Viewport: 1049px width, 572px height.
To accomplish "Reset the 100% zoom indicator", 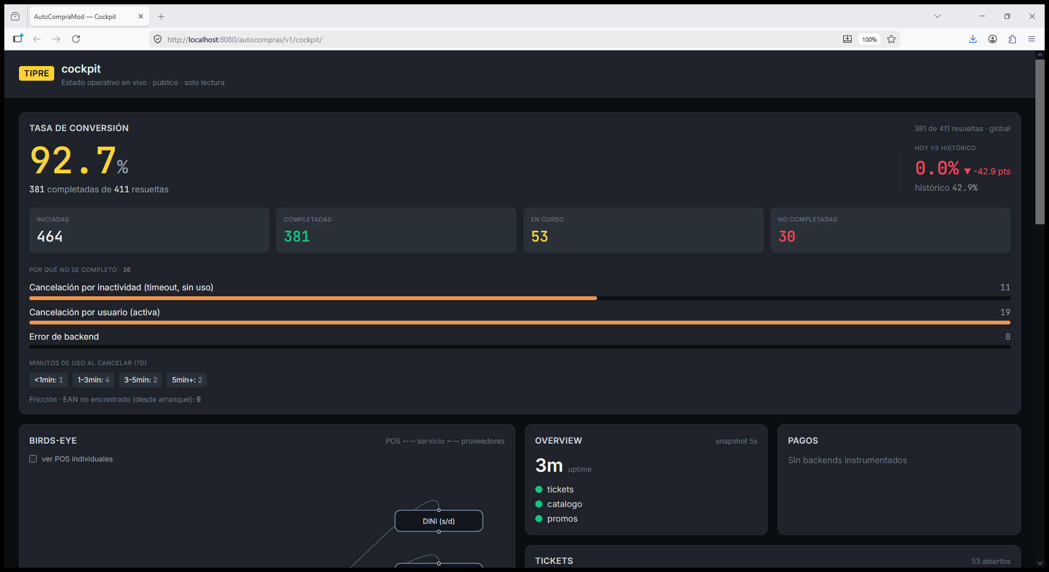I will 869,39.
